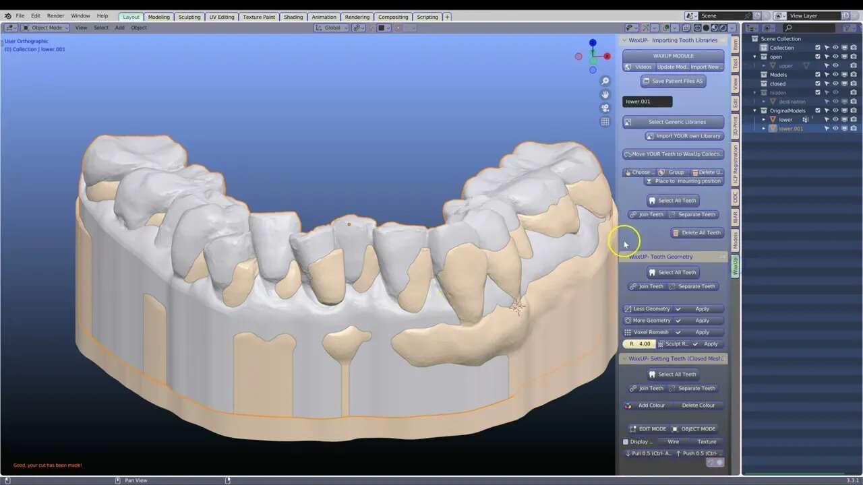Toggle the camera view gizmo
The height and width of the screenshot is (485, 863).
tap(605, 108)
